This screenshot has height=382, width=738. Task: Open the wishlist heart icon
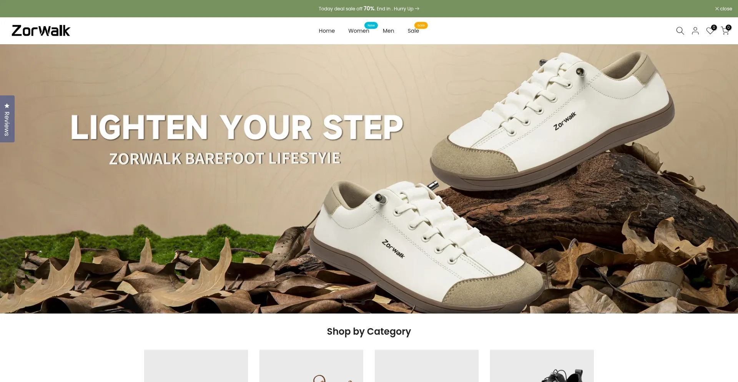click(x=710, y=31)
